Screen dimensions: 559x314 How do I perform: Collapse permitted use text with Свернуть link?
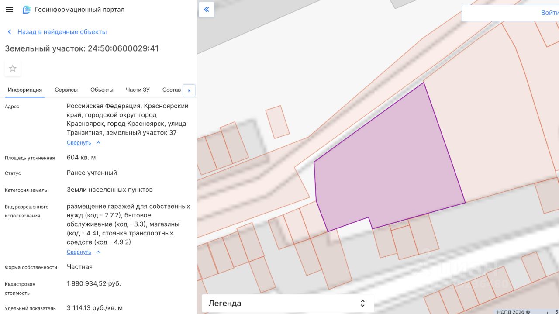79,252
